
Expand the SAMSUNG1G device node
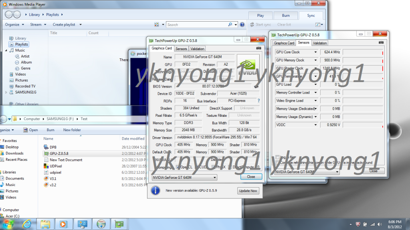[x=6, y=92]
